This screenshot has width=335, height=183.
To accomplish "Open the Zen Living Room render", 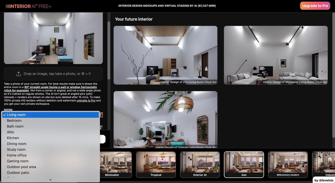I will point(165,55).
